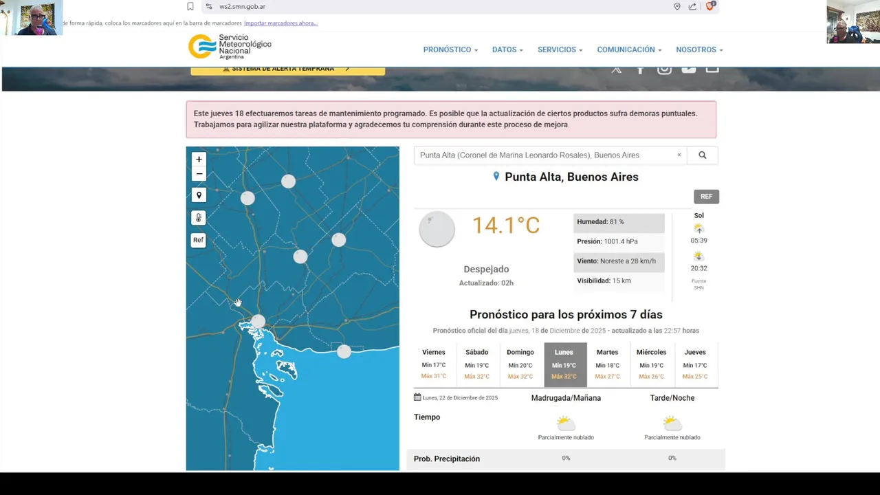Open the PRONÓSTICO dropdown menu

click(450, 49)
